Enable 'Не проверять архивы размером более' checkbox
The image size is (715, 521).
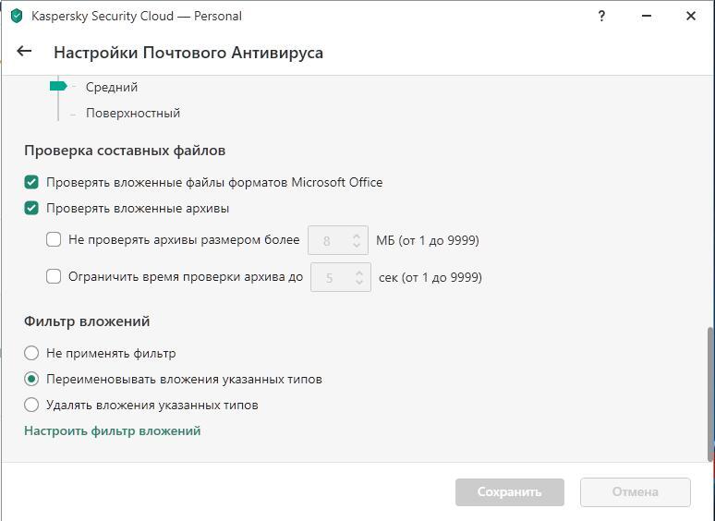[54, 240]
